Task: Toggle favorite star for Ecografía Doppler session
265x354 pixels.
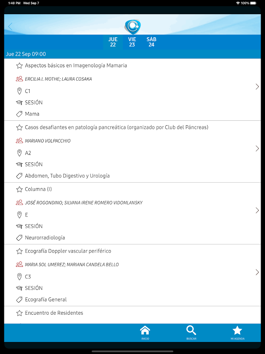Action: pyautogui.click(x=19, y=251)
